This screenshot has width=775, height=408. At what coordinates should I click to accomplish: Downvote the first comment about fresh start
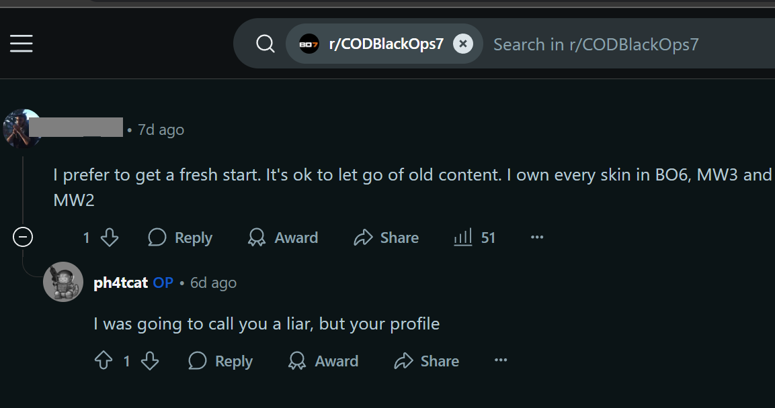pyautogui.click(x=110, y=238)
